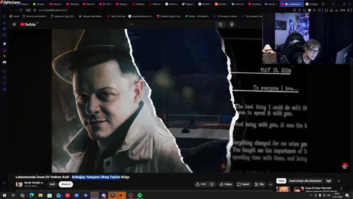Start voice search with microphone icon
This screenshot has height=199, width=353.
tap(232, 24)
